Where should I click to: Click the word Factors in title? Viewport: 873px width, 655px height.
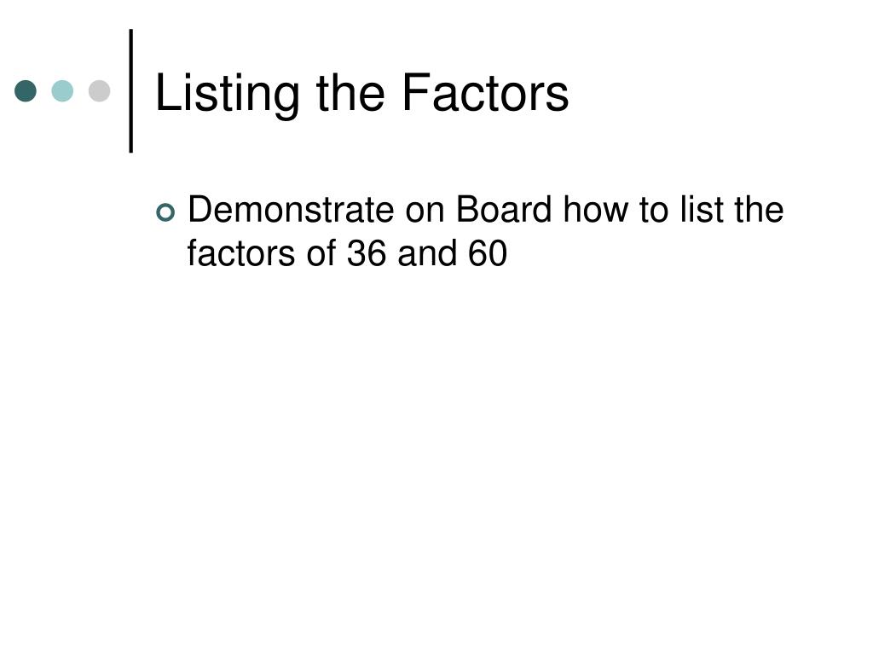[x=485, y=92]
